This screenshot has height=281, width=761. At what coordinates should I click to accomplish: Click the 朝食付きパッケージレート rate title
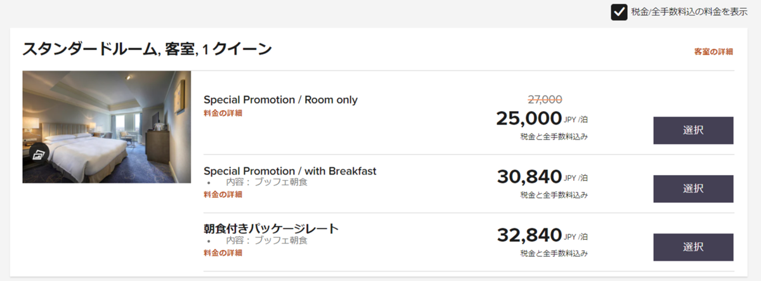point(271,228)
